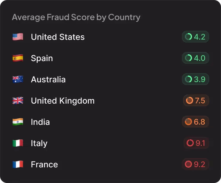Click the United States flag icon
The width and height of the screenshot is (221, 183).
tap(18, 37)
